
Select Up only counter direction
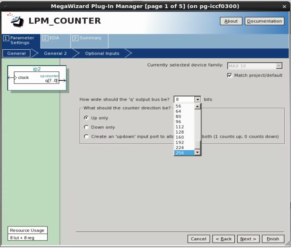pos(86,118)
